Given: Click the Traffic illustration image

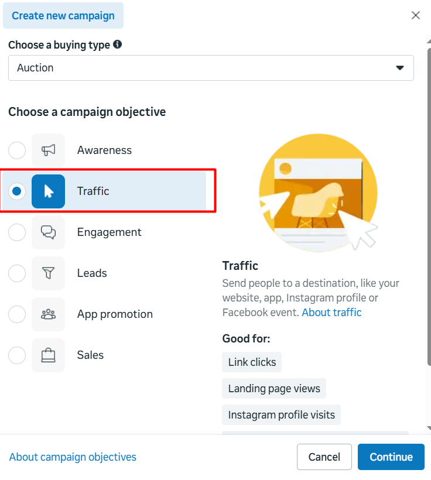Looking at the screenshot, I should tap(318, 193).
